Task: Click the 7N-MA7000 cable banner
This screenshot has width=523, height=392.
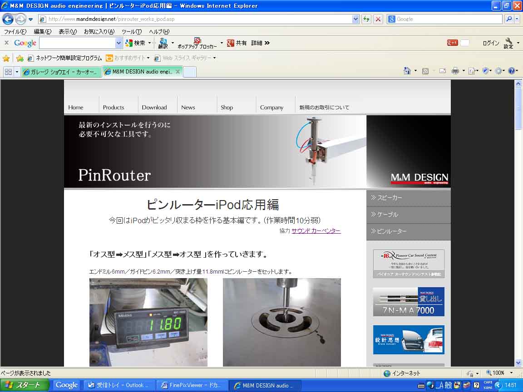Action: 409,302
